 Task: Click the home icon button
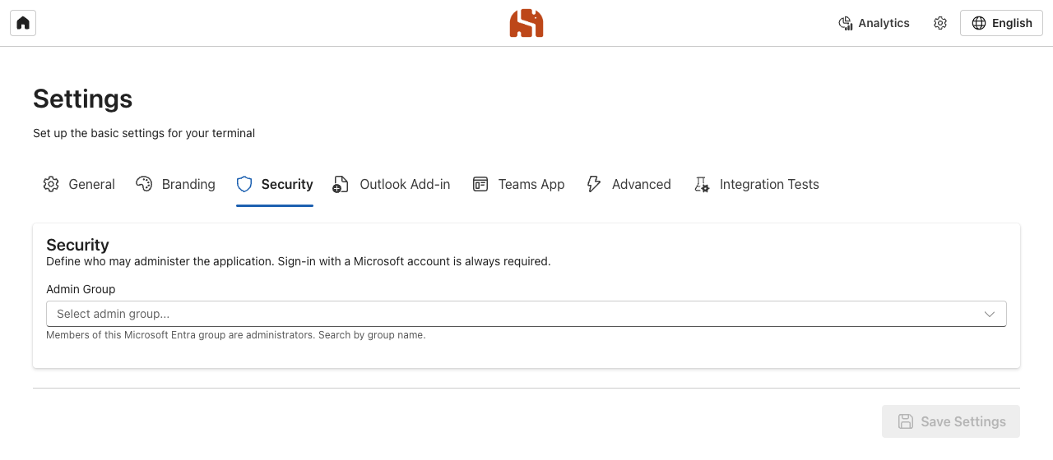[x=23, y=23]
